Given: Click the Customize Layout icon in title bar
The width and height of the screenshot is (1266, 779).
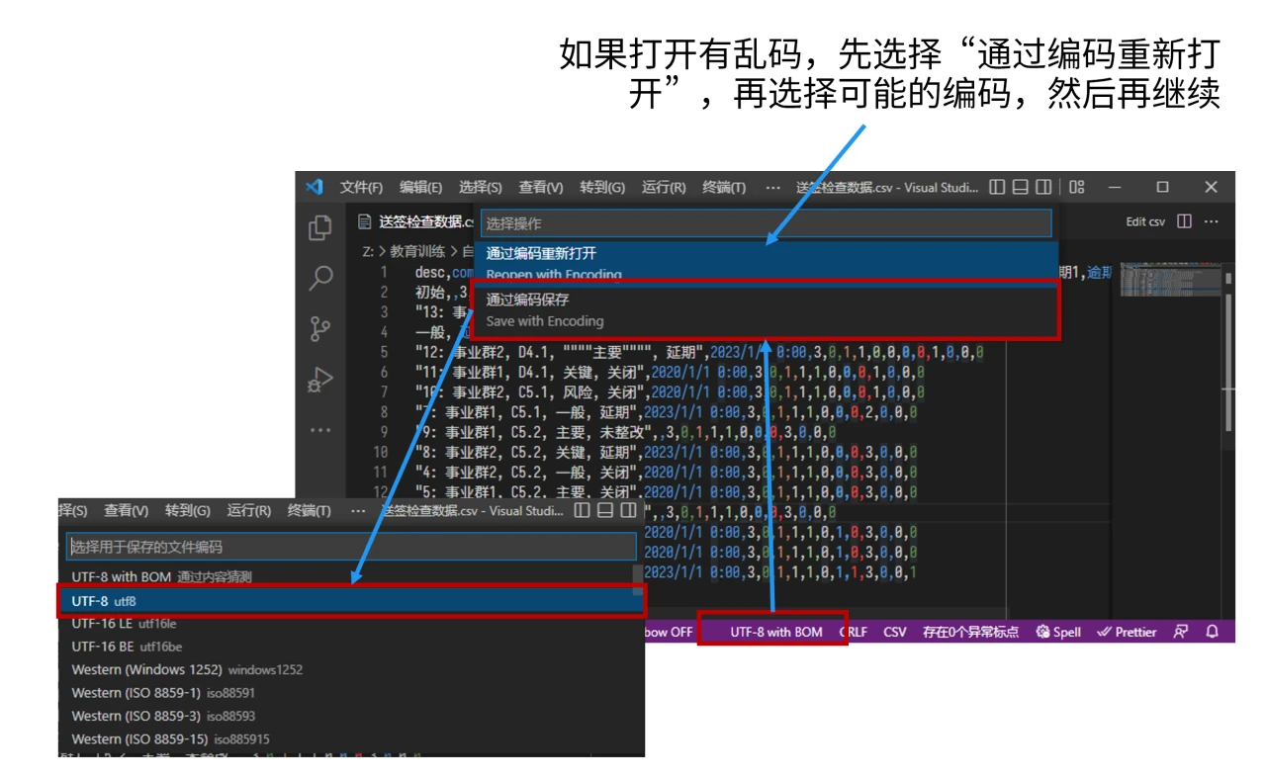Looking at the screenshot, I should point(1077,187).
